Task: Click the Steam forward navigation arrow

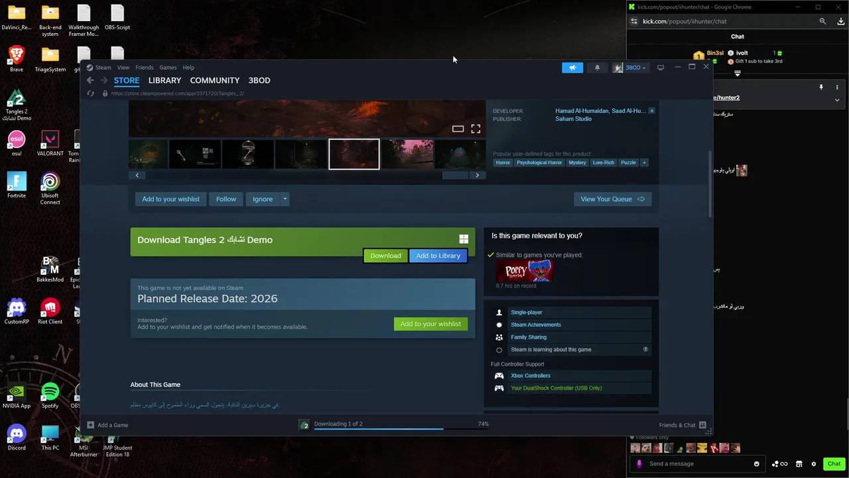Action: [x=104, y=80]
